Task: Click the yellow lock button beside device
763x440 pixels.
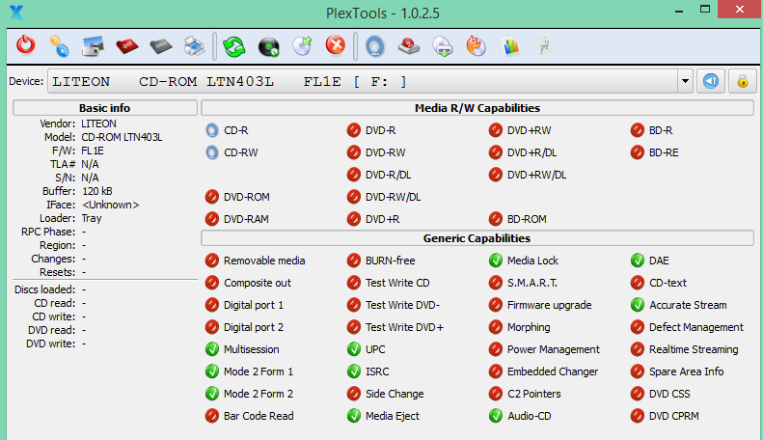Action: 743,81
